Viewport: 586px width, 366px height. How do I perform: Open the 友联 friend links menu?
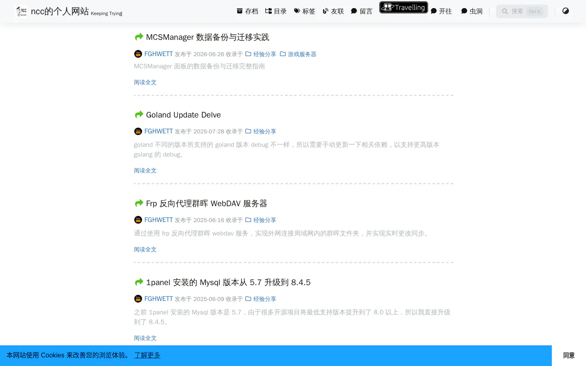coord(333,11)
